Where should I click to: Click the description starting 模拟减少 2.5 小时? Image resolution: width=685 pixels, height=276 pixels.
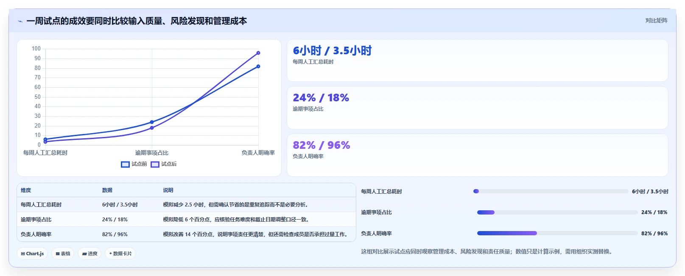[x=237, y=205]
